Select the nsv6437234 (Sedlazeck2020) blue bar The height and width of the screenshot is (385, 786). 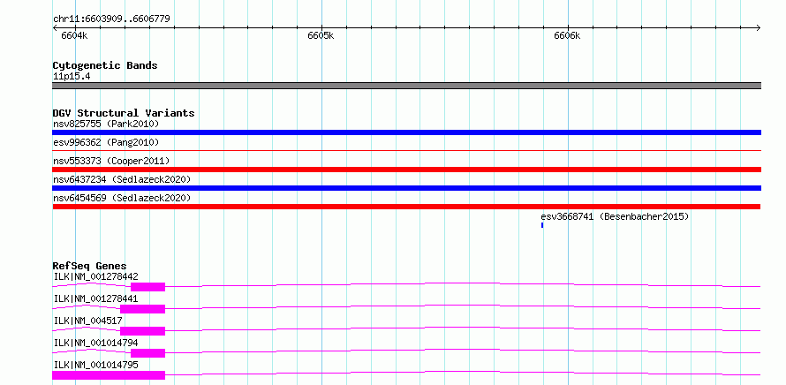click(x=406, y=188)
